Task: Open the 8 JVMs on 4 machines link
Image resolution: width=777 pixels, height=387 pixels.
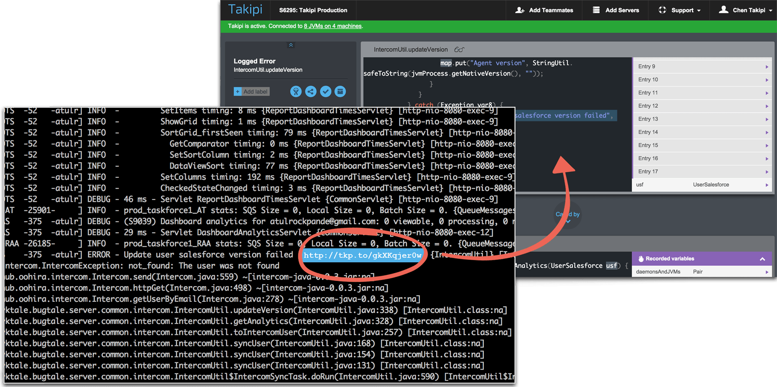Action: [x=333, y=26]
